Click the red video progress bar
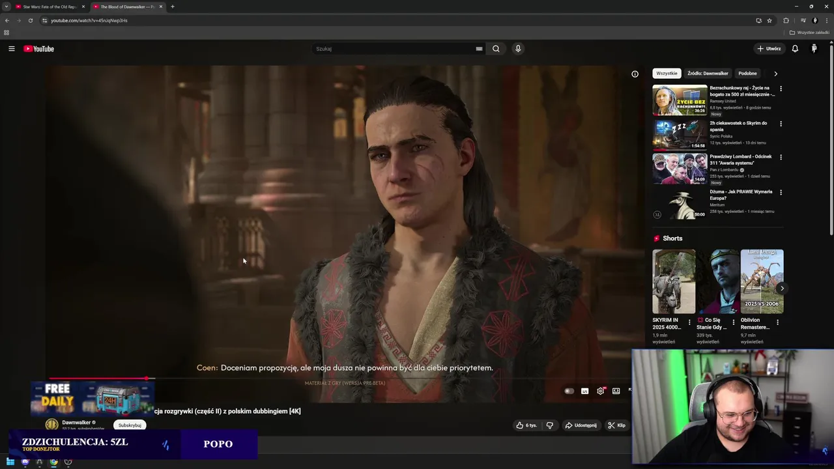Screen dimensions: 834x469 tap(98, 378)
